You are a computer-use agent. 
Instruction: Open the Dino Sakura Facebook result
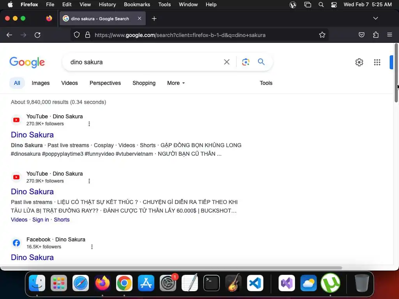click(x=32, y=257)
